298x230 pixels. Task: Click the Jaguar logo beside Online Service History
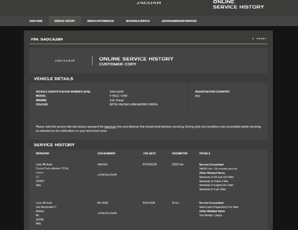[64, 61]
